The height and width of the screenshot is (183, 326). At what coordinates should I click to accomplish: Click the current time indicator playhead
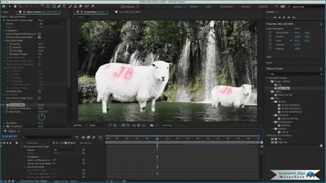pyautogui.click(x=157, y=139)
